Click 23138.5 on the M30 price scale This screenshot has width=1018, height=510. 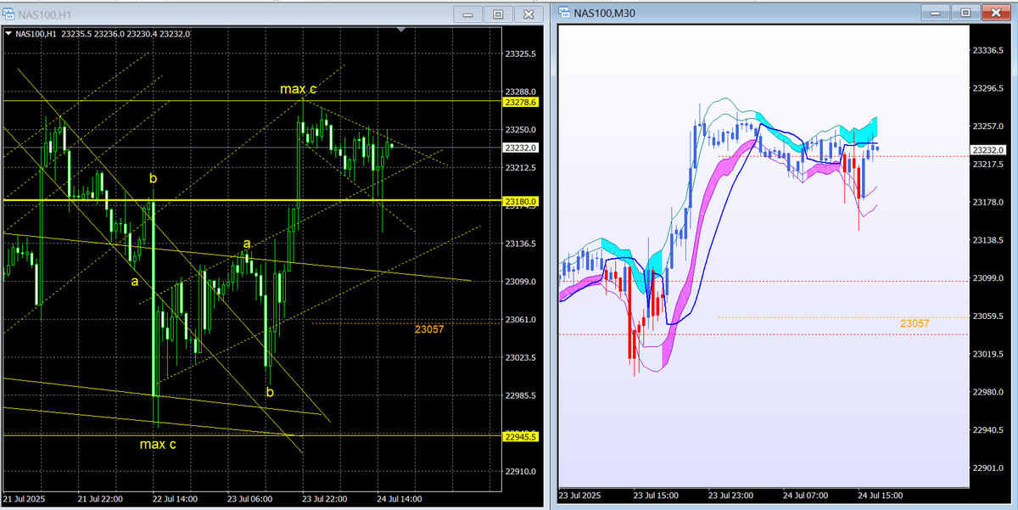coord(989,240)
